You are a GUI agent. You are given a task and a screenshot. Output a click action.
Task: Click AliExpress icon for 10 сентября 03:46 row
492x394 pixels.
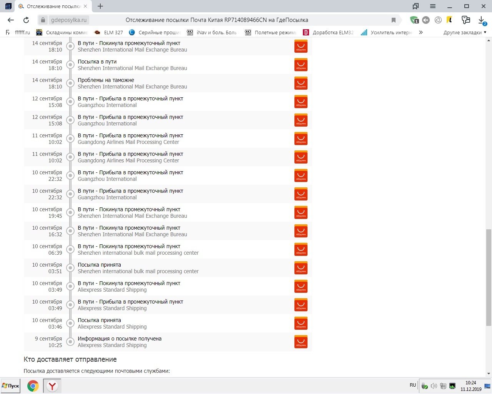[x=301, y=323]
